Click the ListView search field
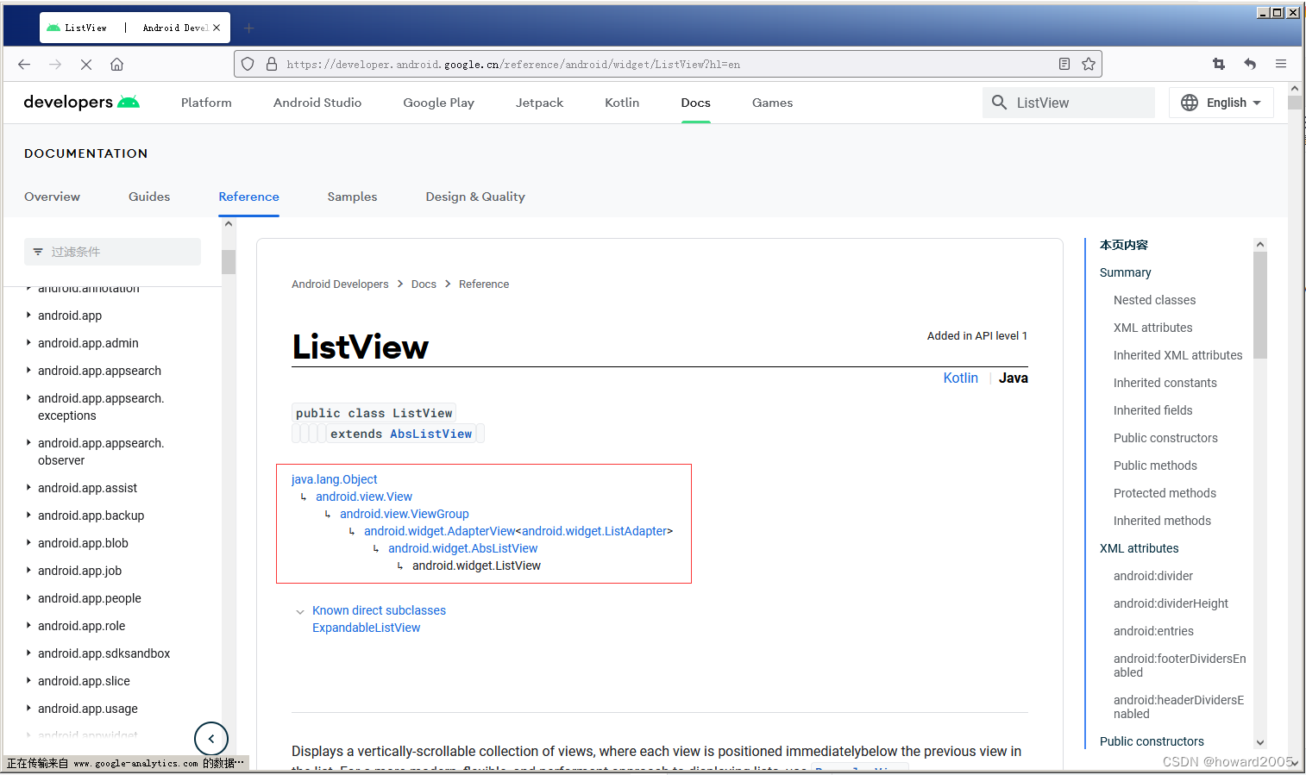 (x=1069, y=103)
